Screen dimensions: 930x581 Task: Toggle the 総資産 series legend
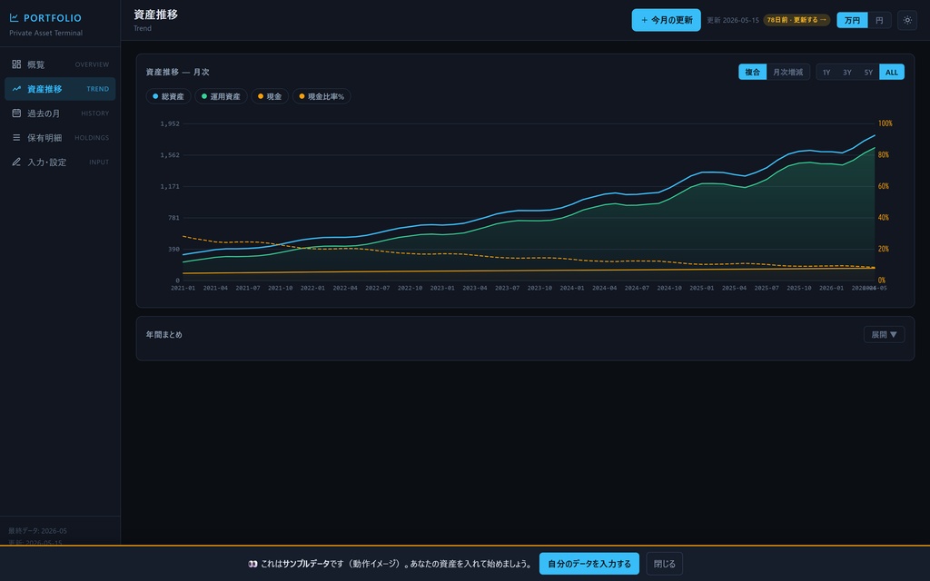[168, 96]
